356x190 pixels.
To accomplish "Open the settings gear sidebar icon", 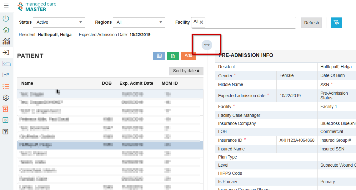I will pos(6,97).
